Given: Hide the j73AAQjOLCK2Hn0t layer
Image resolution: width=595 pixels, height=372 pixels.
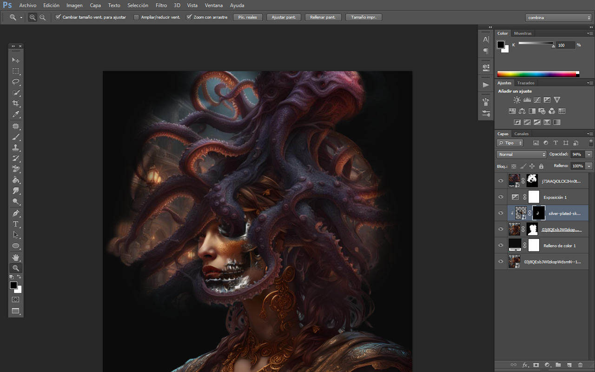Looking at the screenshot, I should 501,181.
